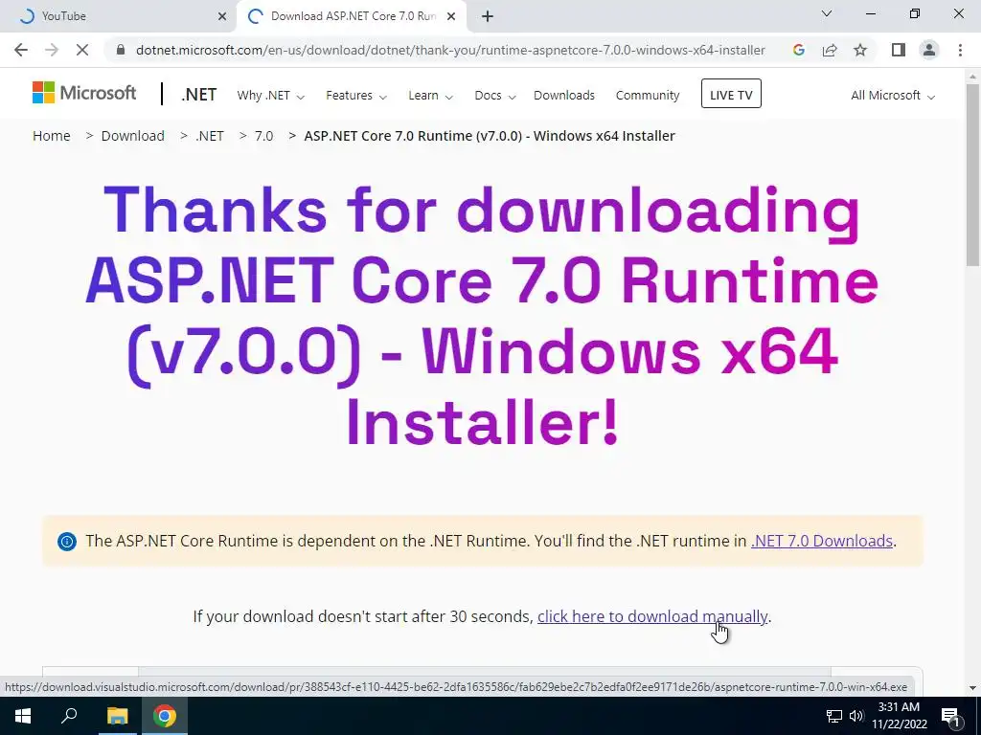Open the tab search chevron
This screenshot has height=735, width=981.
(827, 13)
